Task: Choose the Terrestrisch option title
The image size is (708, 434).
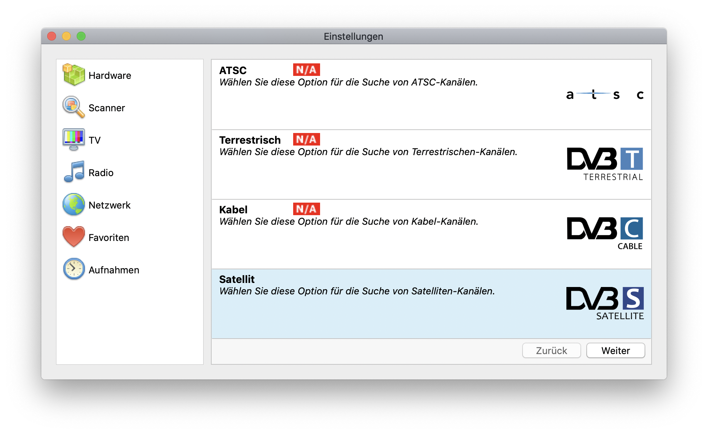Action: point(250,140)
